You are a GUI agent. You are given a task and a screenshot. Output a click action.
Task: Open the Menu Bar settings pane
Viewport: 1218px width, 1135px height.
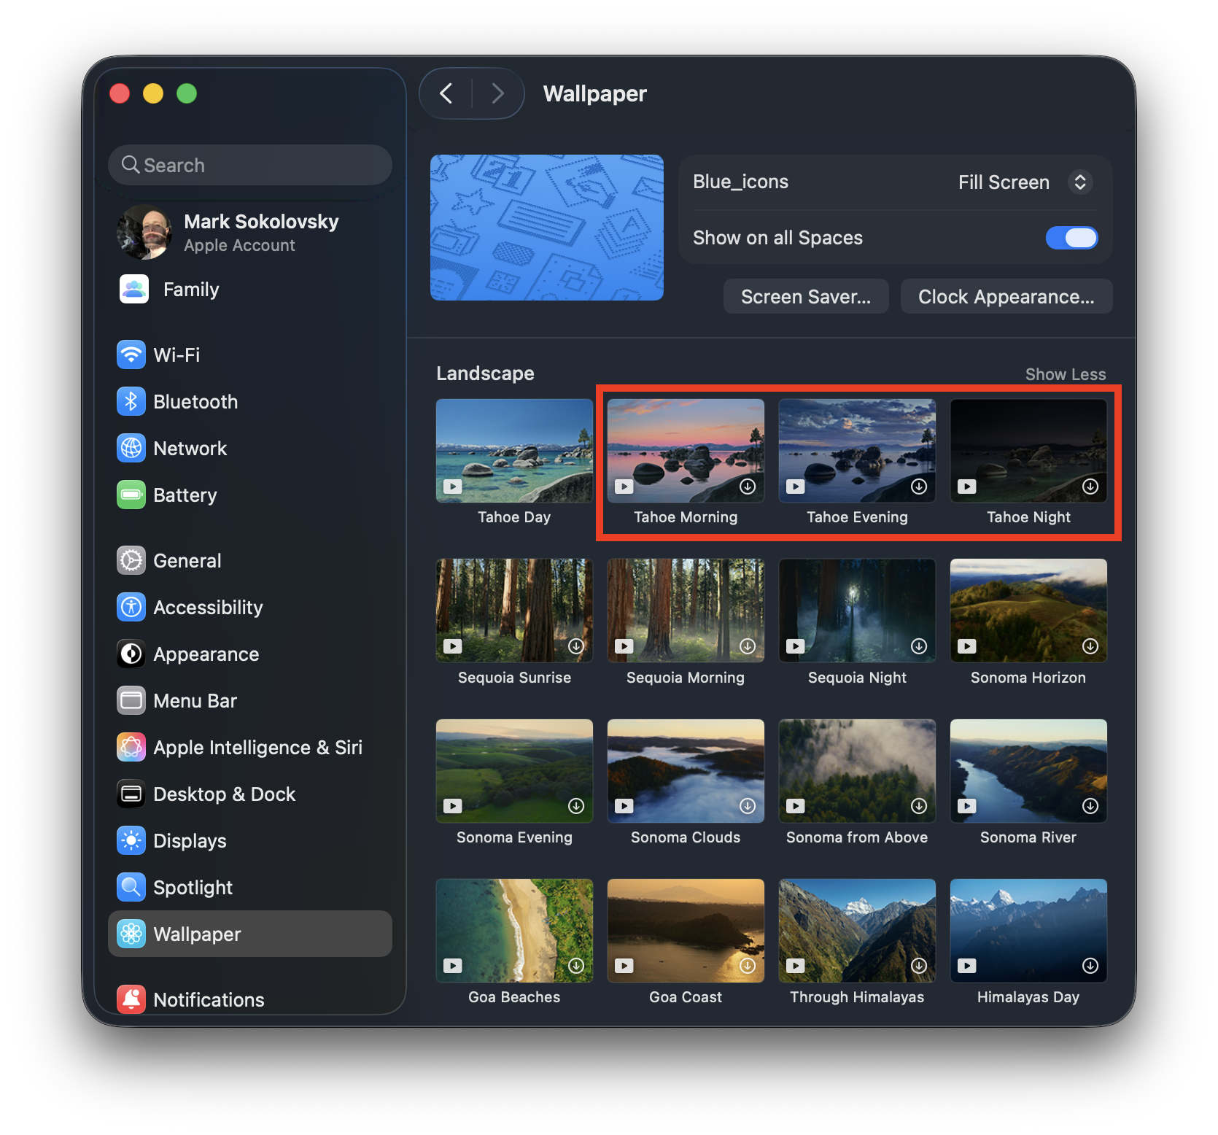pyautogui.click(x=195, y=701)
